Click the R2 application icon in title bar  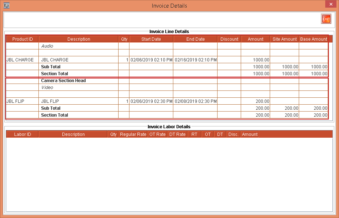pyautogui.click(x=6, y=5)
